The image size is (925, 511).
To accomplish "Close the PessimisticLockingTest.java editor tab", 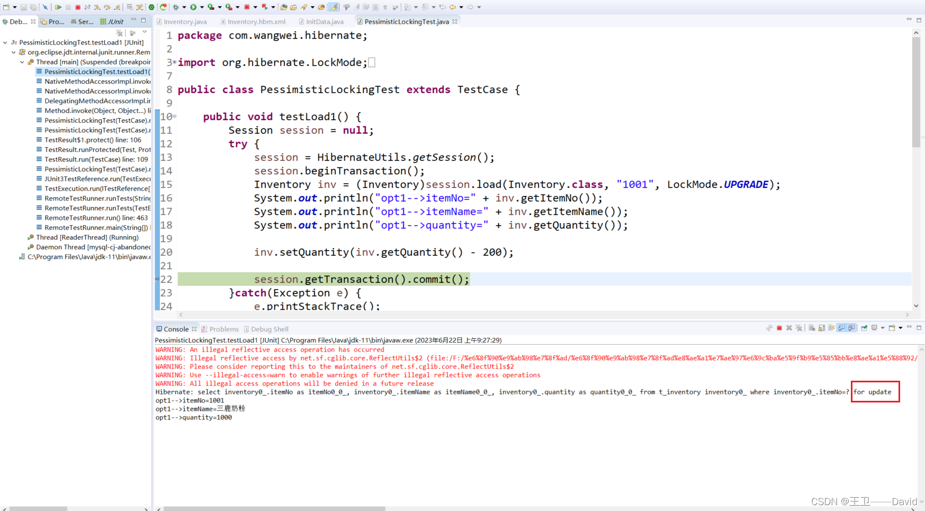I will point(455,22).
